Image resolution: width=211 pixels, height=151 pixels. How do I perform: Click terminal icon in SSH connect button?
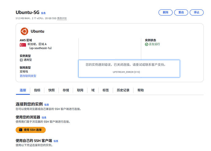[20, 130]
